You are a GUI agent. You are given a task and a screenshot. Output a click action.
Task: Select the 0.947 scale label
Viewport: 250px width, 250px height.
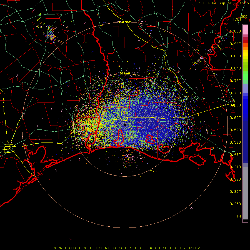(235, 44)
